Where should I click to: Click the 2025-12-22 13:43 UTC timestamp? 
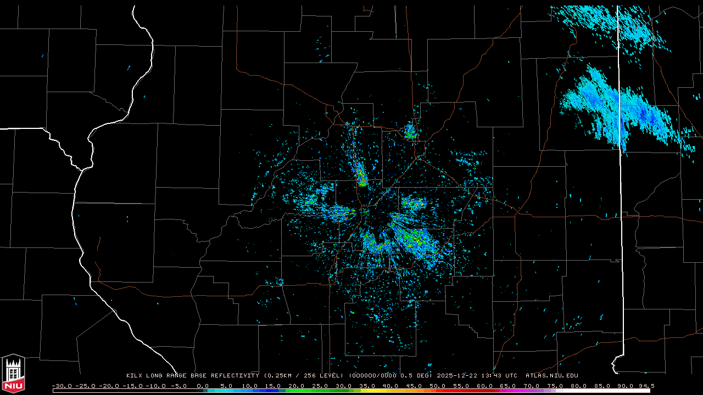[475, 376]
